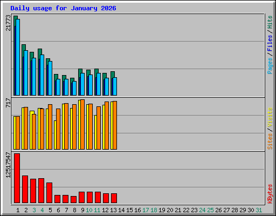The height and width of the screenshot is (216, 276).
Task: Click day 26 on the x-axis
Action: (218, 210)
